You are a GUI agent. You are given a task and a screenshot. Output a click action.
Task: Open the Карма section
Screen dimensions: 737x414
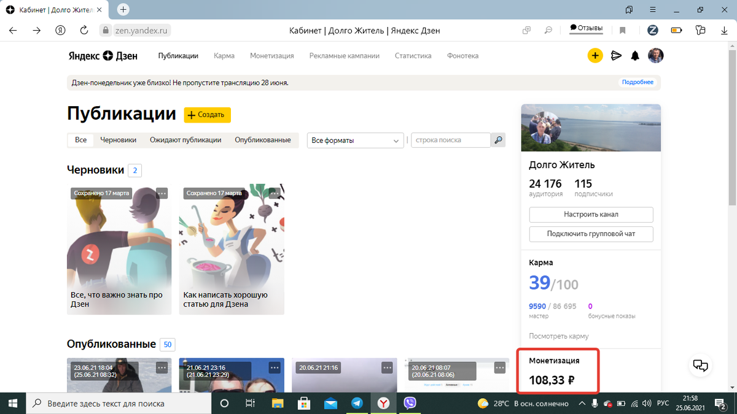(x=224, y=56)
